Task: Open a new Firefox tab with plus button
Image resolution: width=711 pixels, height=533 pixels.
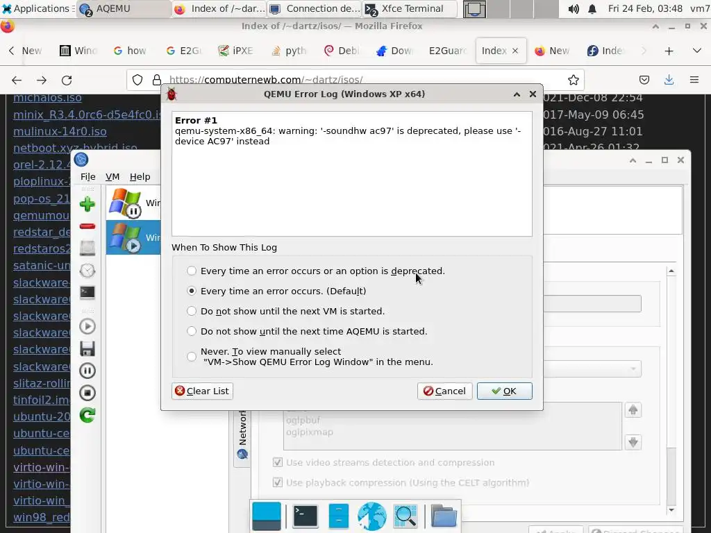Action: point(669,51)
